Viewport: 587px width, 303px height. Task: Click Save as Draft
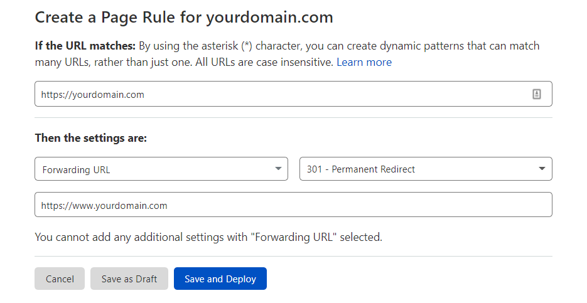coord(129,279)
